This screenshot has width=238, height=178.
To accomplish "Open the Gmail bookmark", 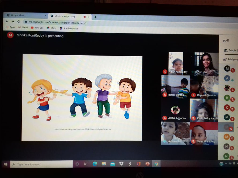I will pos(23,27).
